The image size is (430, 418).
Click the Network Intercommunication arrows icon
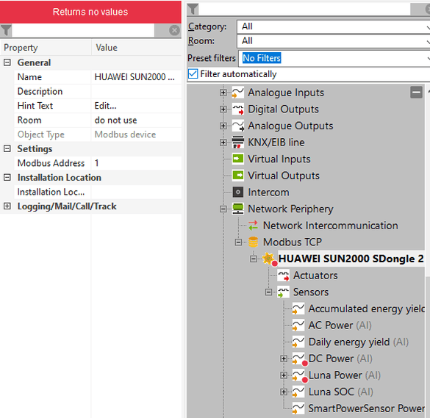253,226
